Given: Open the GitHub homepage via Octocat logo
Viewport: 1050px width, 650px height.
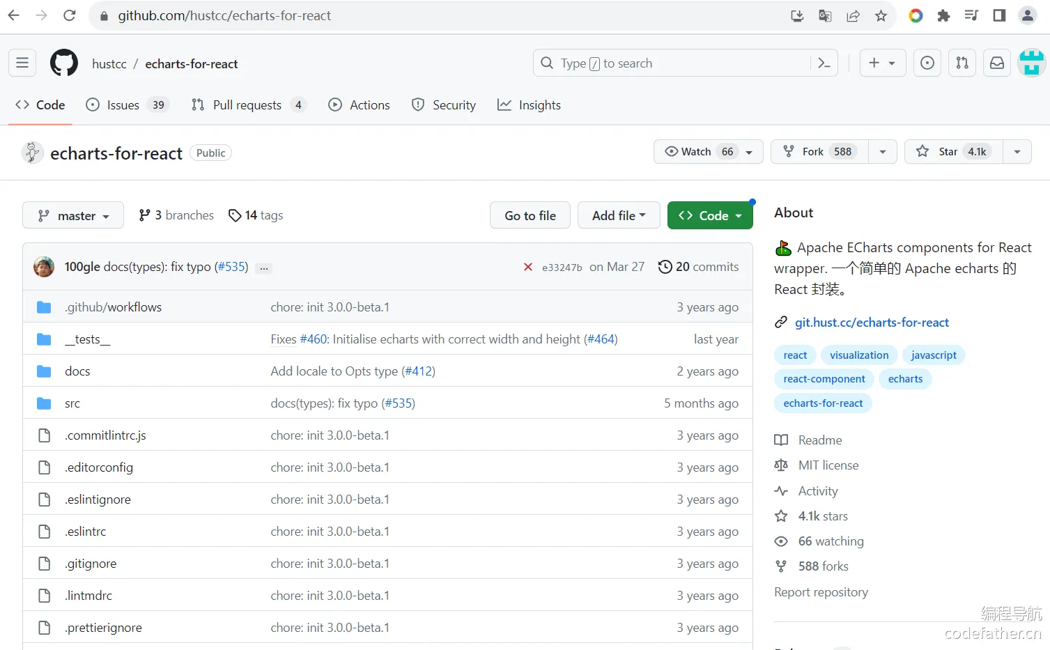Looking at the screenshot, I should [64, 63].
